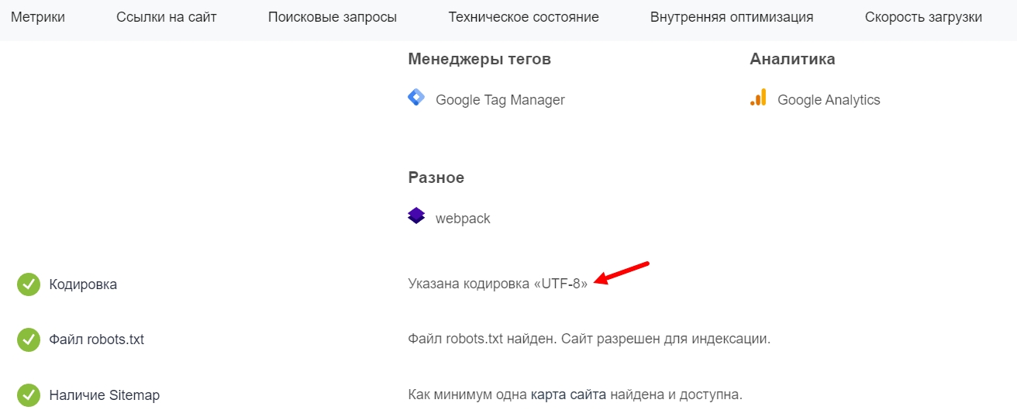This screenshot has width=1017, height=417.
Task: Click the green checkmark beside Файл robots.txt
Action: 29,339
